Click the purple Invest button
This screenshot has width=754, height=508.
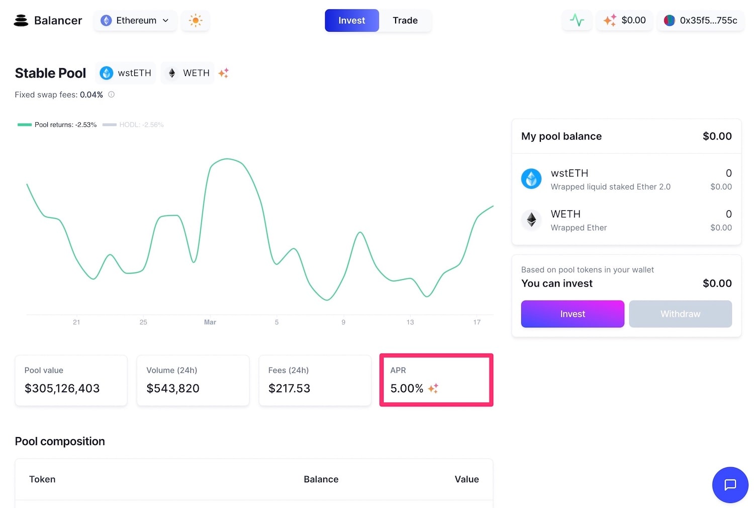pyautogui.click(x=573, y=314)
